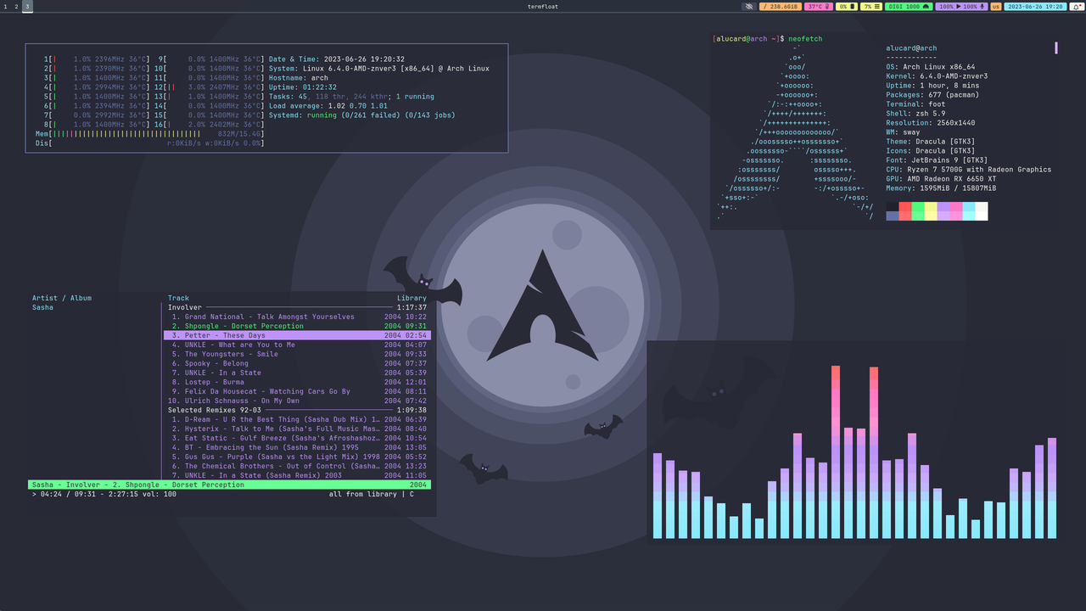Switch to workspace 2

click(x=16, y=6)
